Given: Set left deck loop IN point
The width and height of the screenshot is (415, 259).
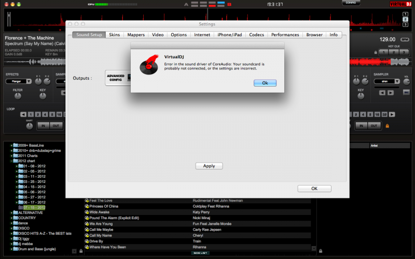Looking at the screenshot, I should pos(43,126).
